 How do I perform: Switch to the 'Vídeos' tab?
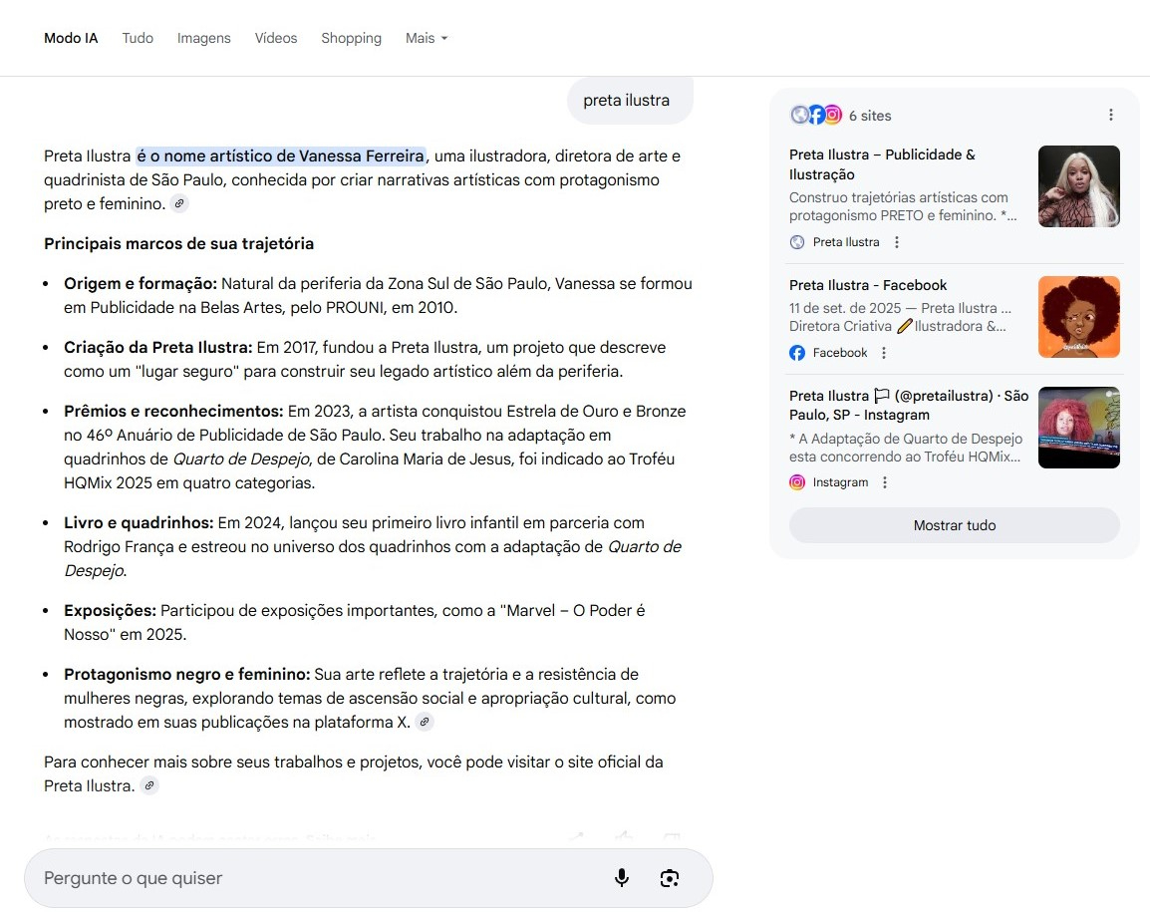(276, 38)
